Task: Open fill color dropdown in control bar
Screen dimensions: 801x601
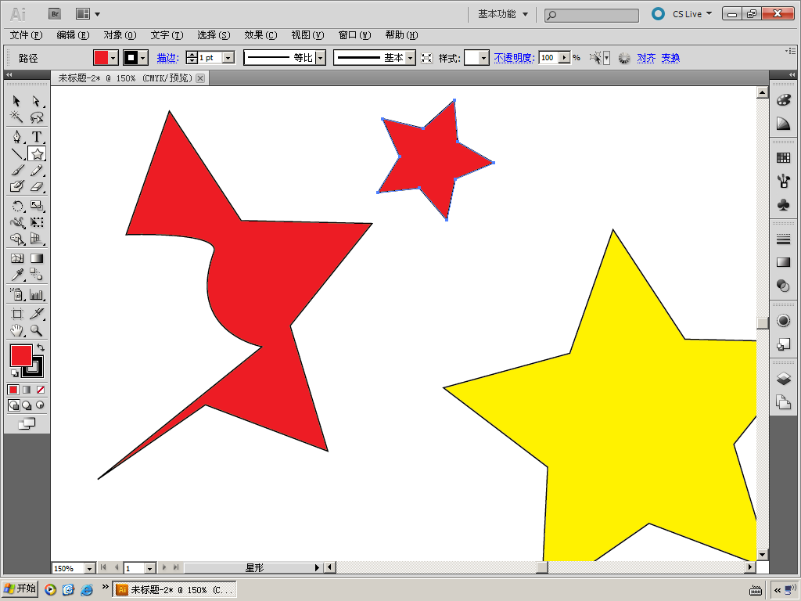Action: pos(114,58)
